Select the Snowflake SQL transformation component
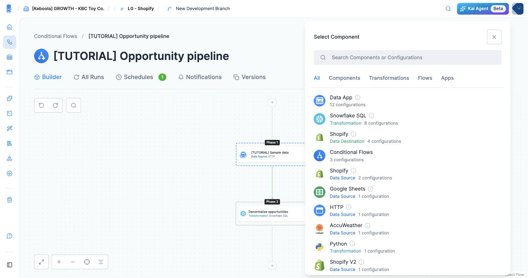 [x=408, y=119]
